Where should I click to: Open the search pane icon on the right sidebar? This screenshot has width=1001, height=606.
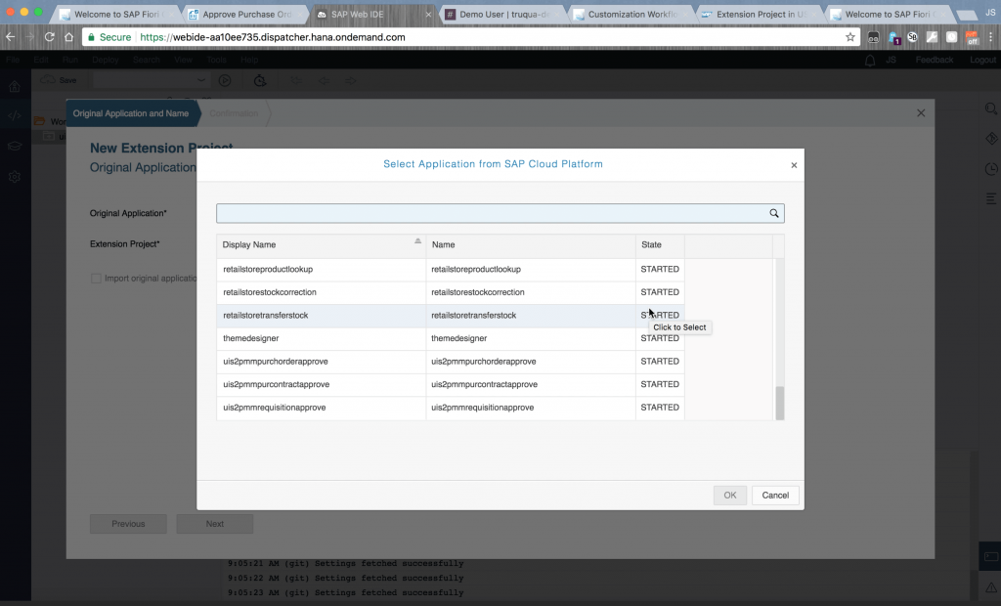click(x=991, y=109)
